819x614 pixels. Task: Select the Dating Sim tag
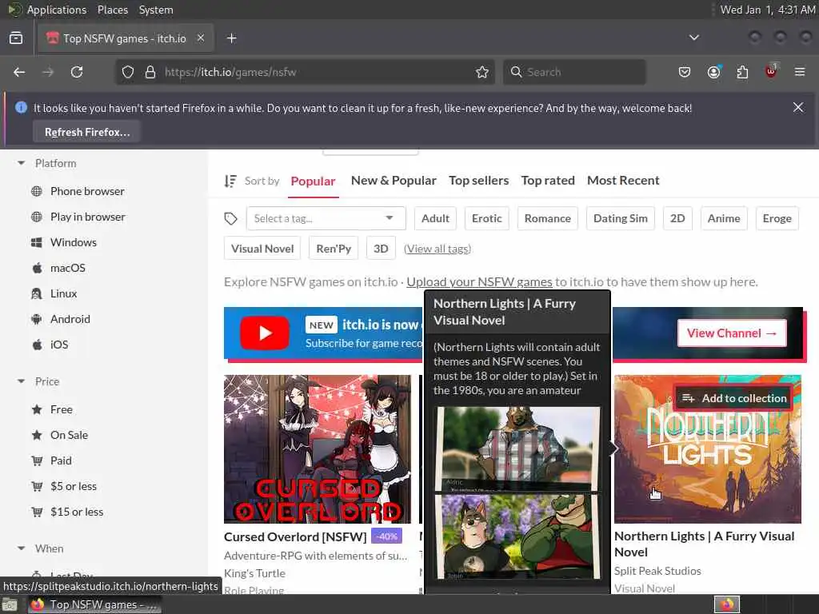point(620,218)
